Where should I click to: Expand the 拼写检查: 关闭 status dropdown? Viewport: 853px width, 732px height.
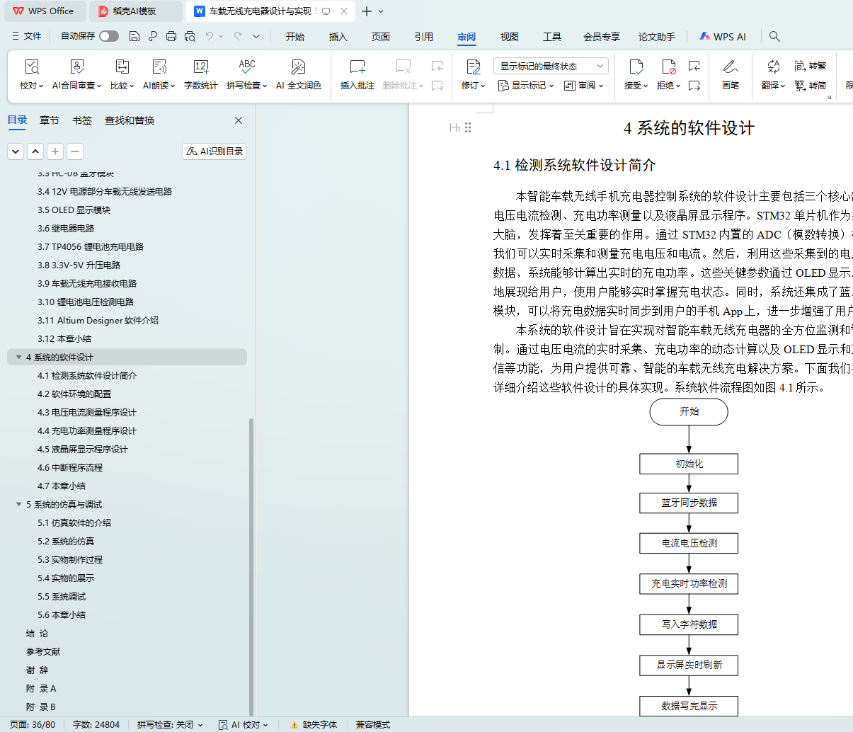coord(170,724)
